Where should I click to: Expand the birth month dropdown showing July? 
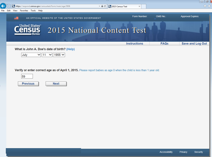pos(31,55)
